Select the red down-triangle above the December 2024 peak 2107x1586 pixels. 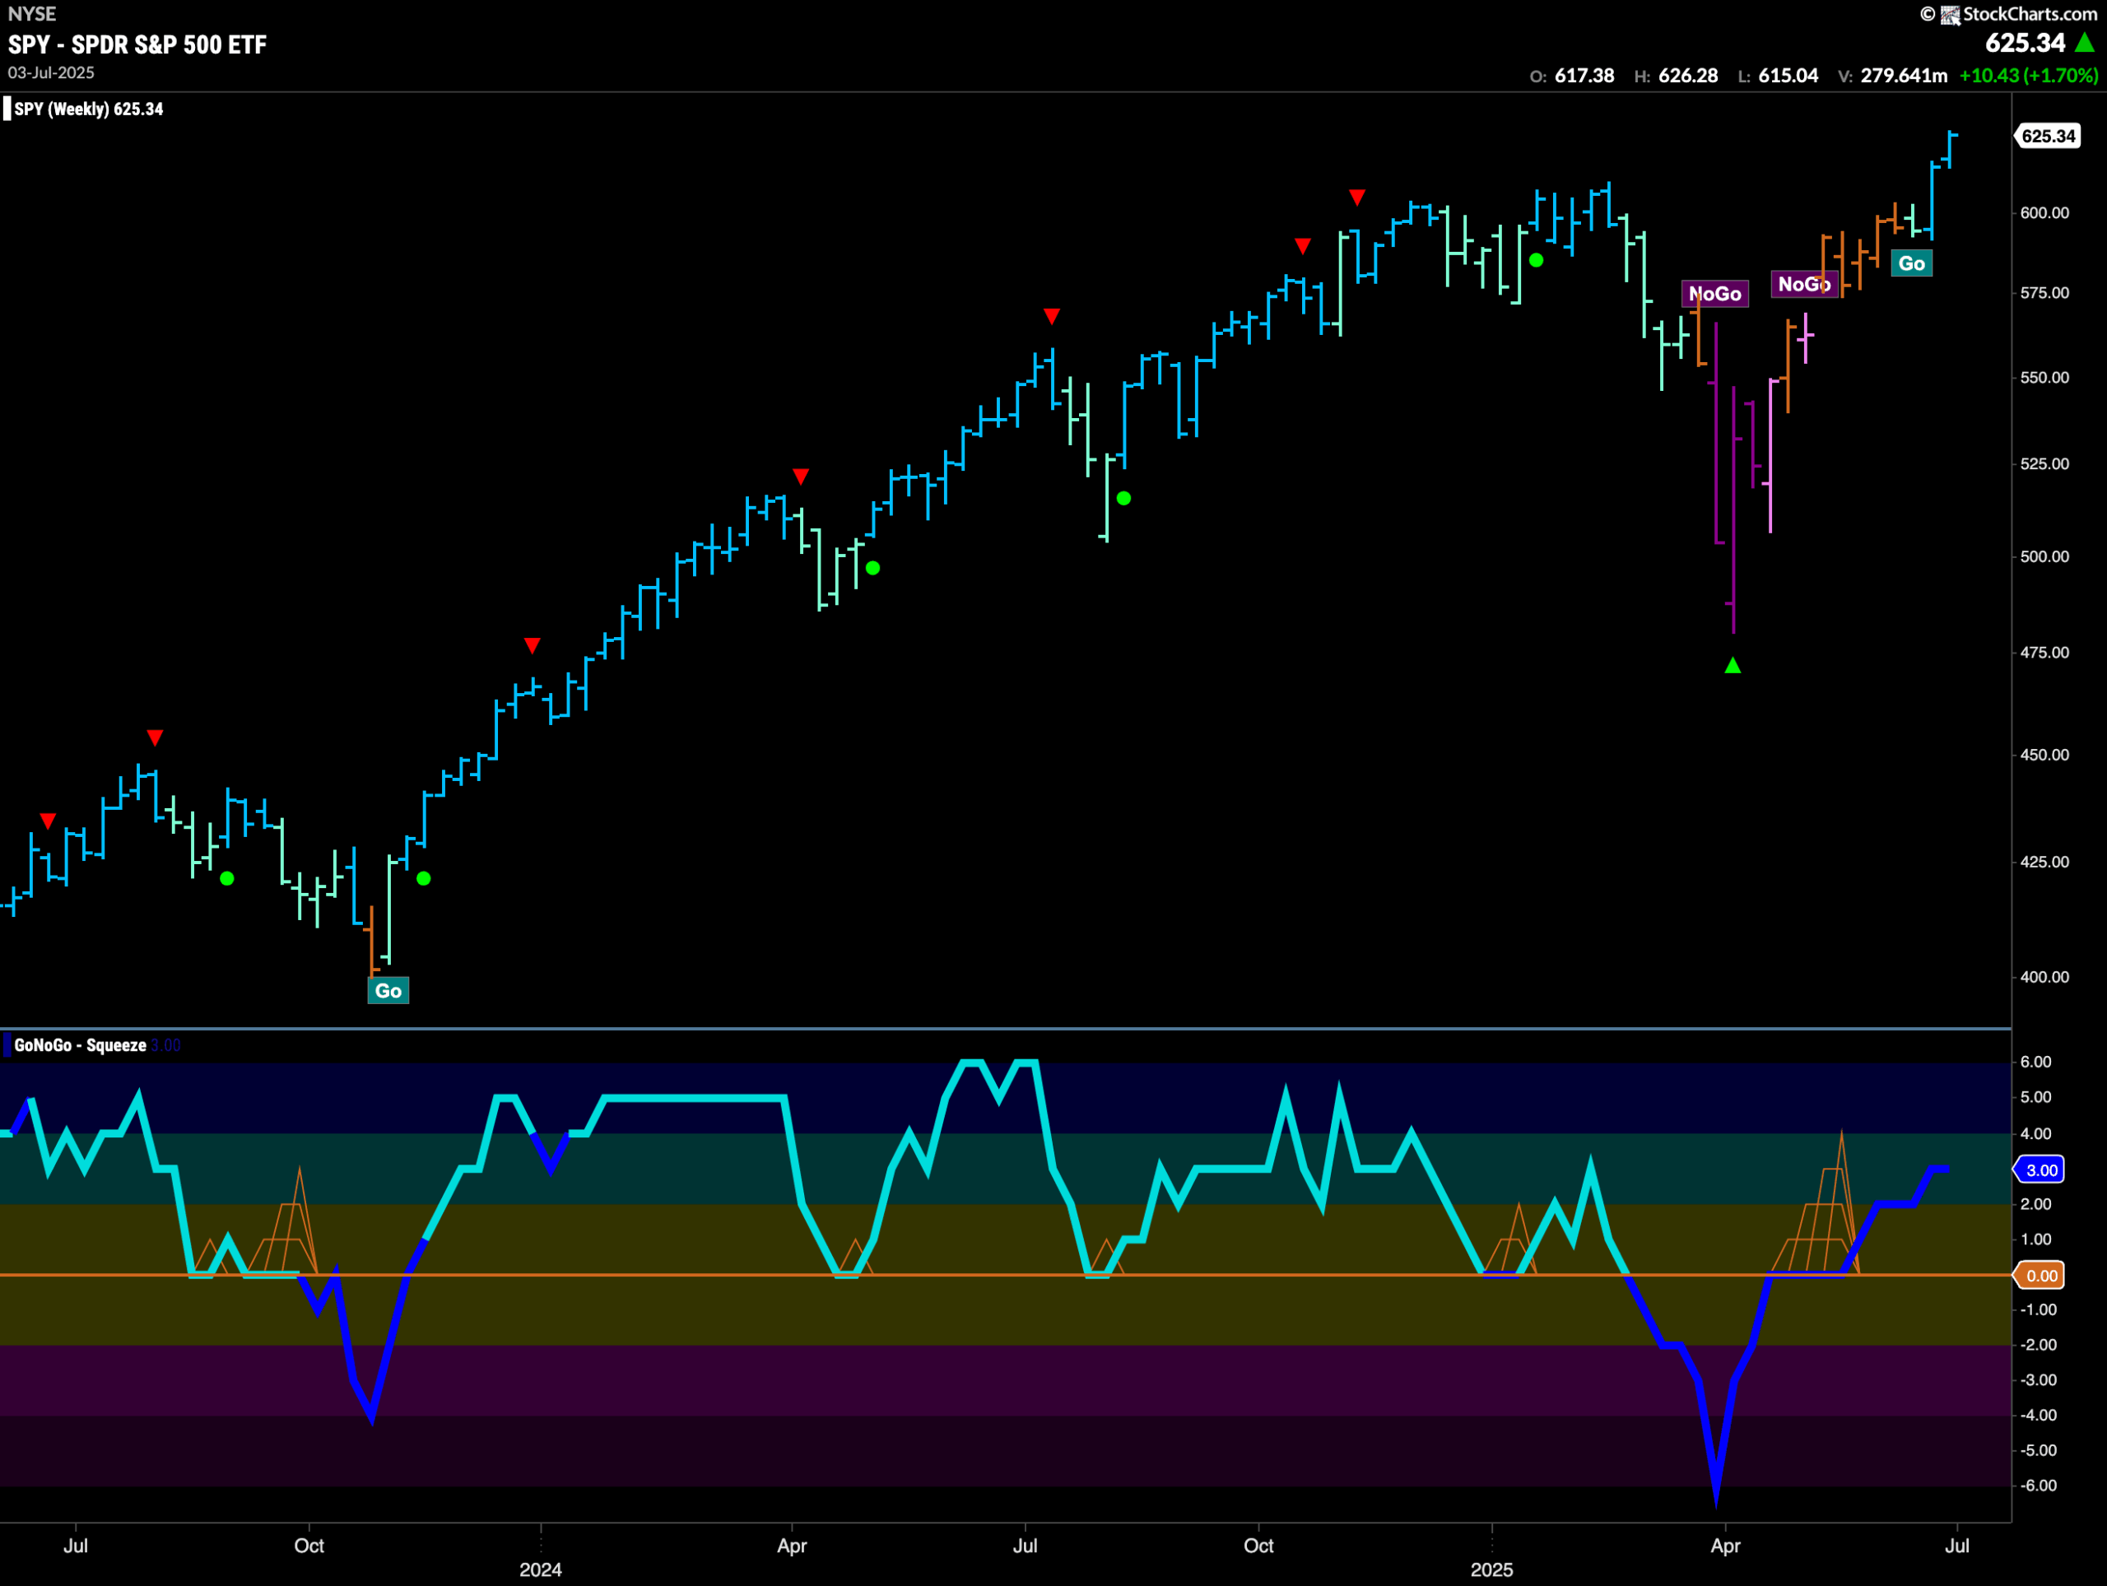point(1356,198)
